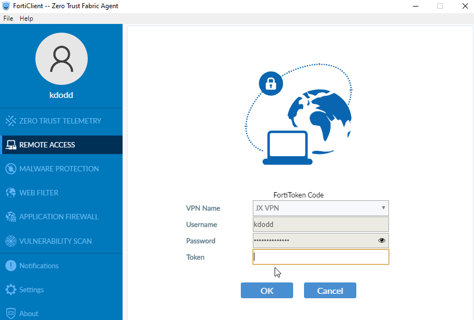The image size is (474, 320).
Task: Open the File menu
Action: pyautogui.click(x=8, y=19)
